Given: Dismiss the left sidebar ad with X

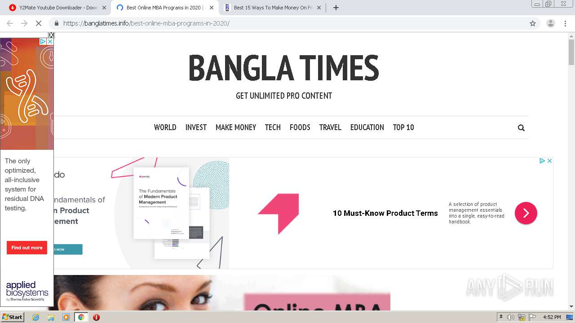Looking at the screenshot, I should click(x=51, y=35).
